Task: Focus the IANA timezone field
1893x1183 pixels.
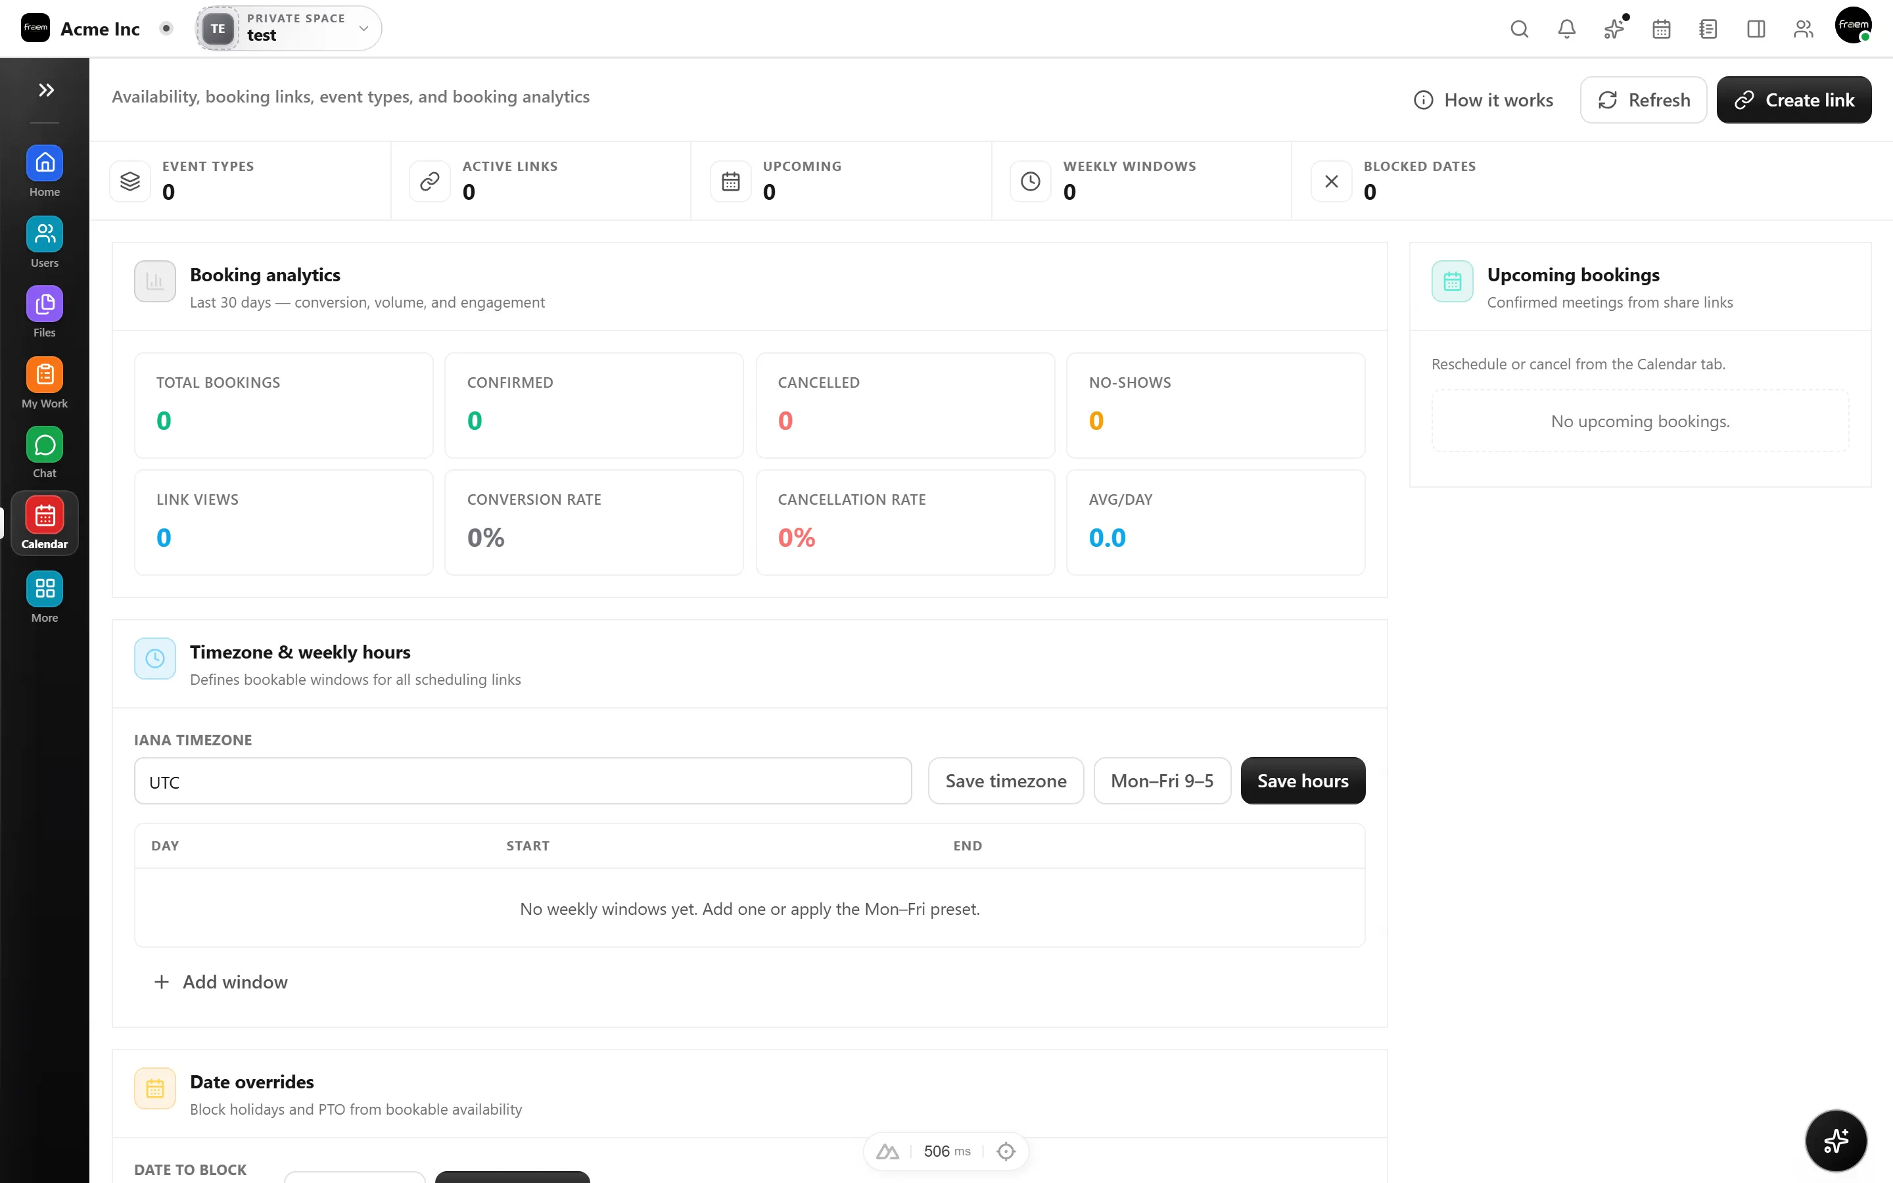Action: click(x=523, y=781)
